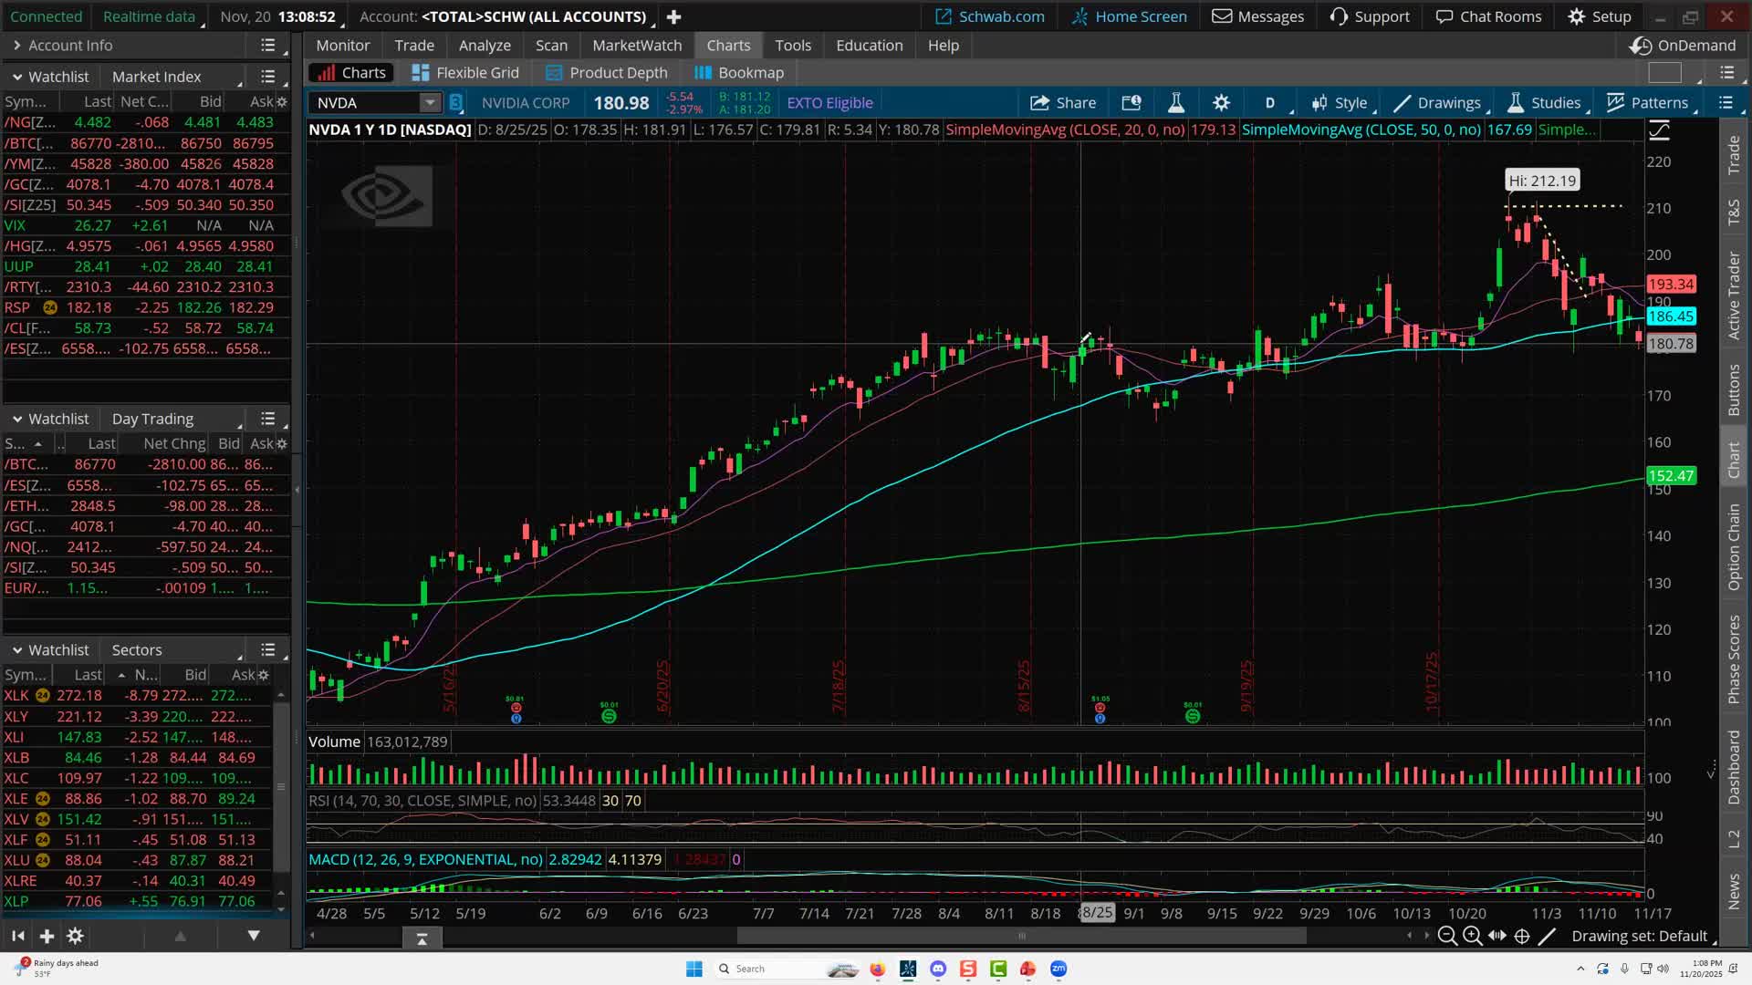The width and height of the screenshot is (1752, 985).
Task: Switch to the Option Chain sidebar tab
Action: 1735,547
